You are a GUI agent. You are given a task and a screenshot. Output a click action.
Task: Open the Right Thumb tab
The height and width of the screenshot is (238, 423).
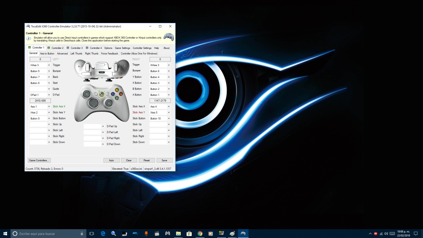[92, 54]
